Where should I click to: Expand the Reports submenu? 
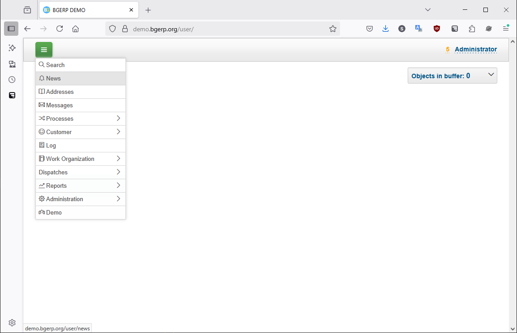[56, 185]
